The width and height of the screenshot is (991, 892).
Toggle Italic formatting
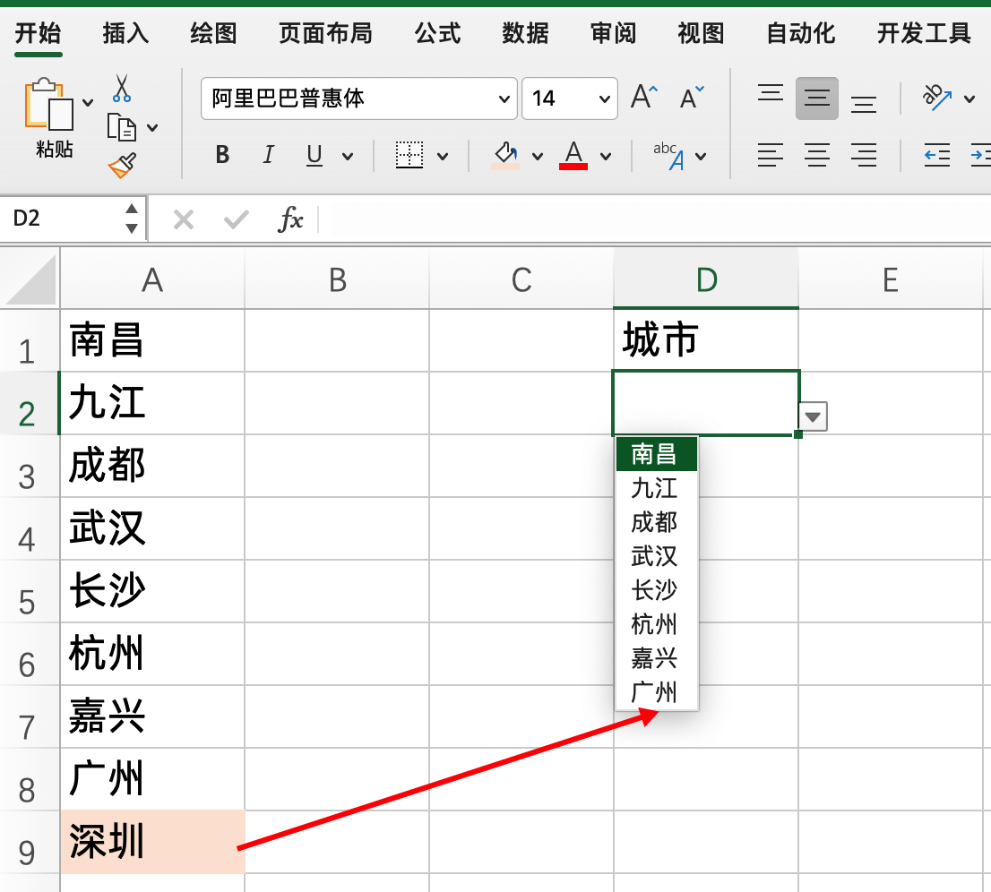coord(268,154)
